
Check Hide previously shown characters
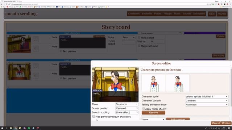pos(94,116)
